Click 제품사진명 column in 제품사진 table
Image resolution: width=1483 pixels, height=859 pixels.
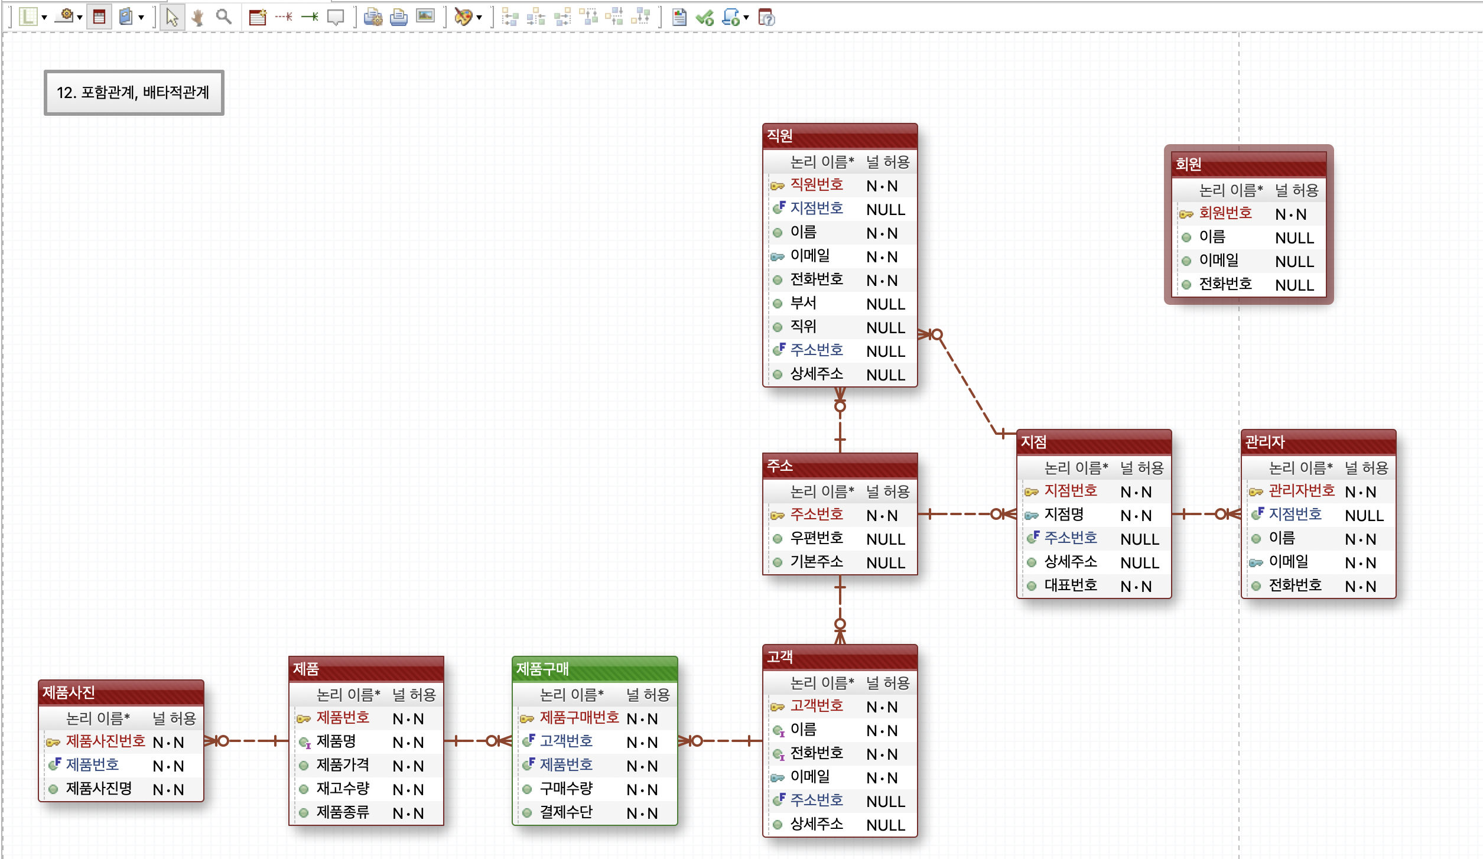pyautogui.click(x=121, y=789)
